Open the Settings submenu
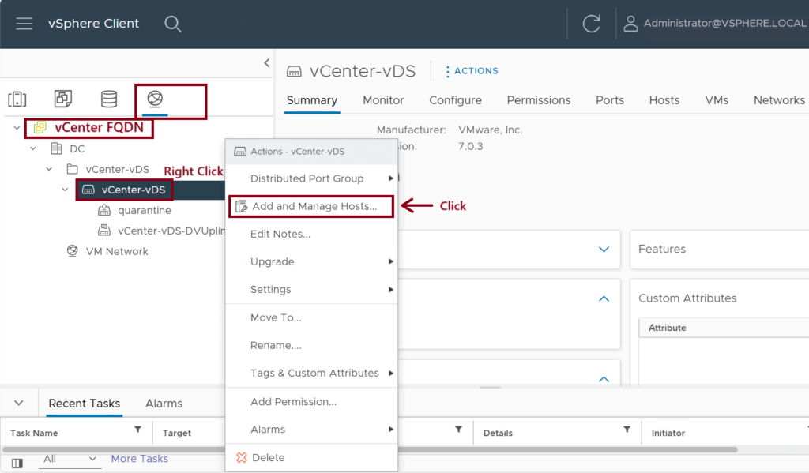Viewport: 809px width, 473px height. [311, 289]
